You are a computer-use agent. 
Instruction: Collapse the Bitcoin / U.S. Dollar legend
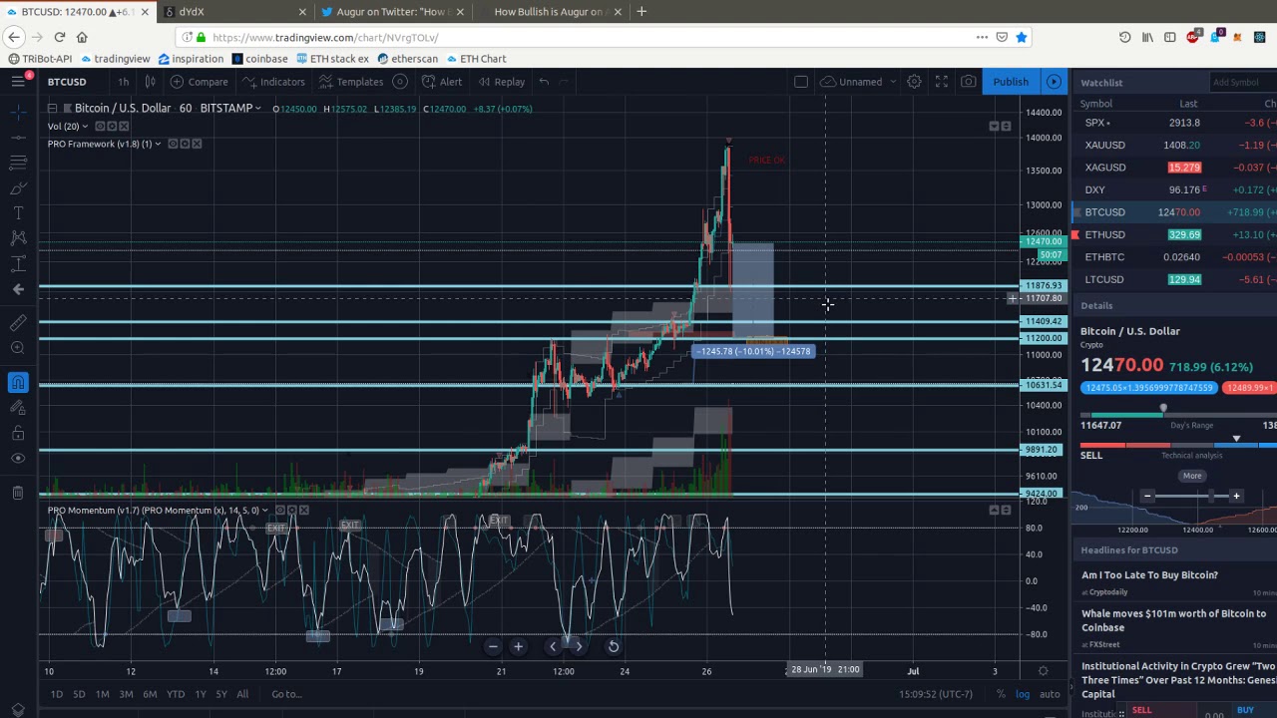tap(52, 108)
